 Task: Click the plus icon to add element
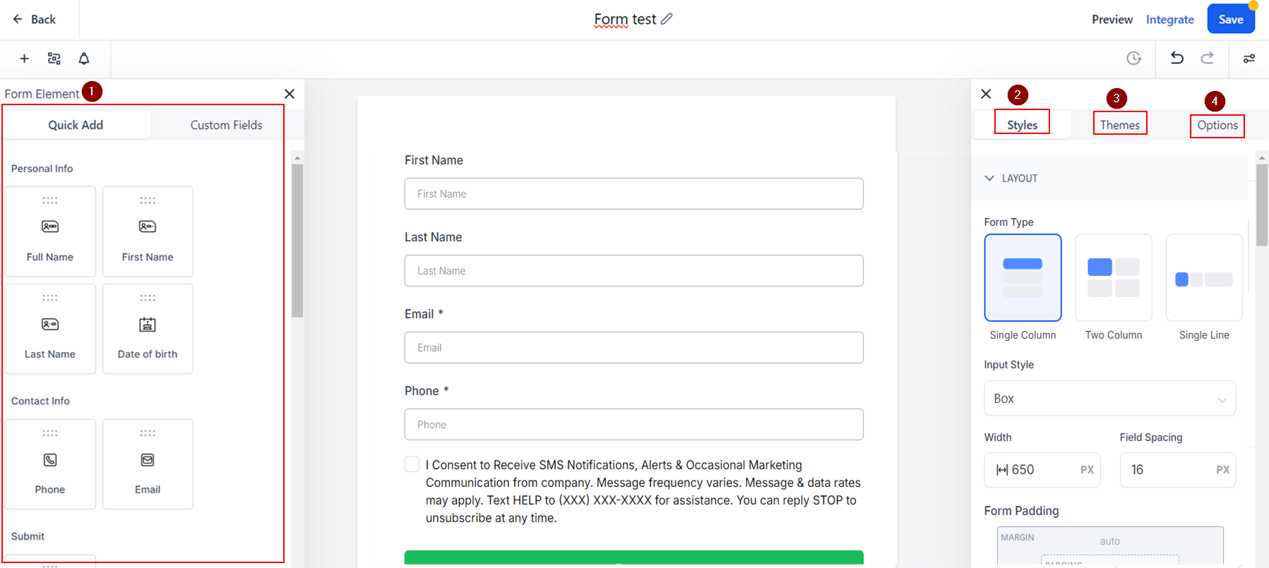pos(24,59)
